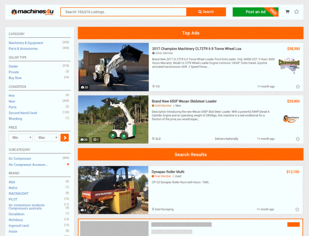Image resolution: width=309 pixels, height=236 pixels.
Task: Open the photo count badge on Champion loader
Action: (85, 87)
